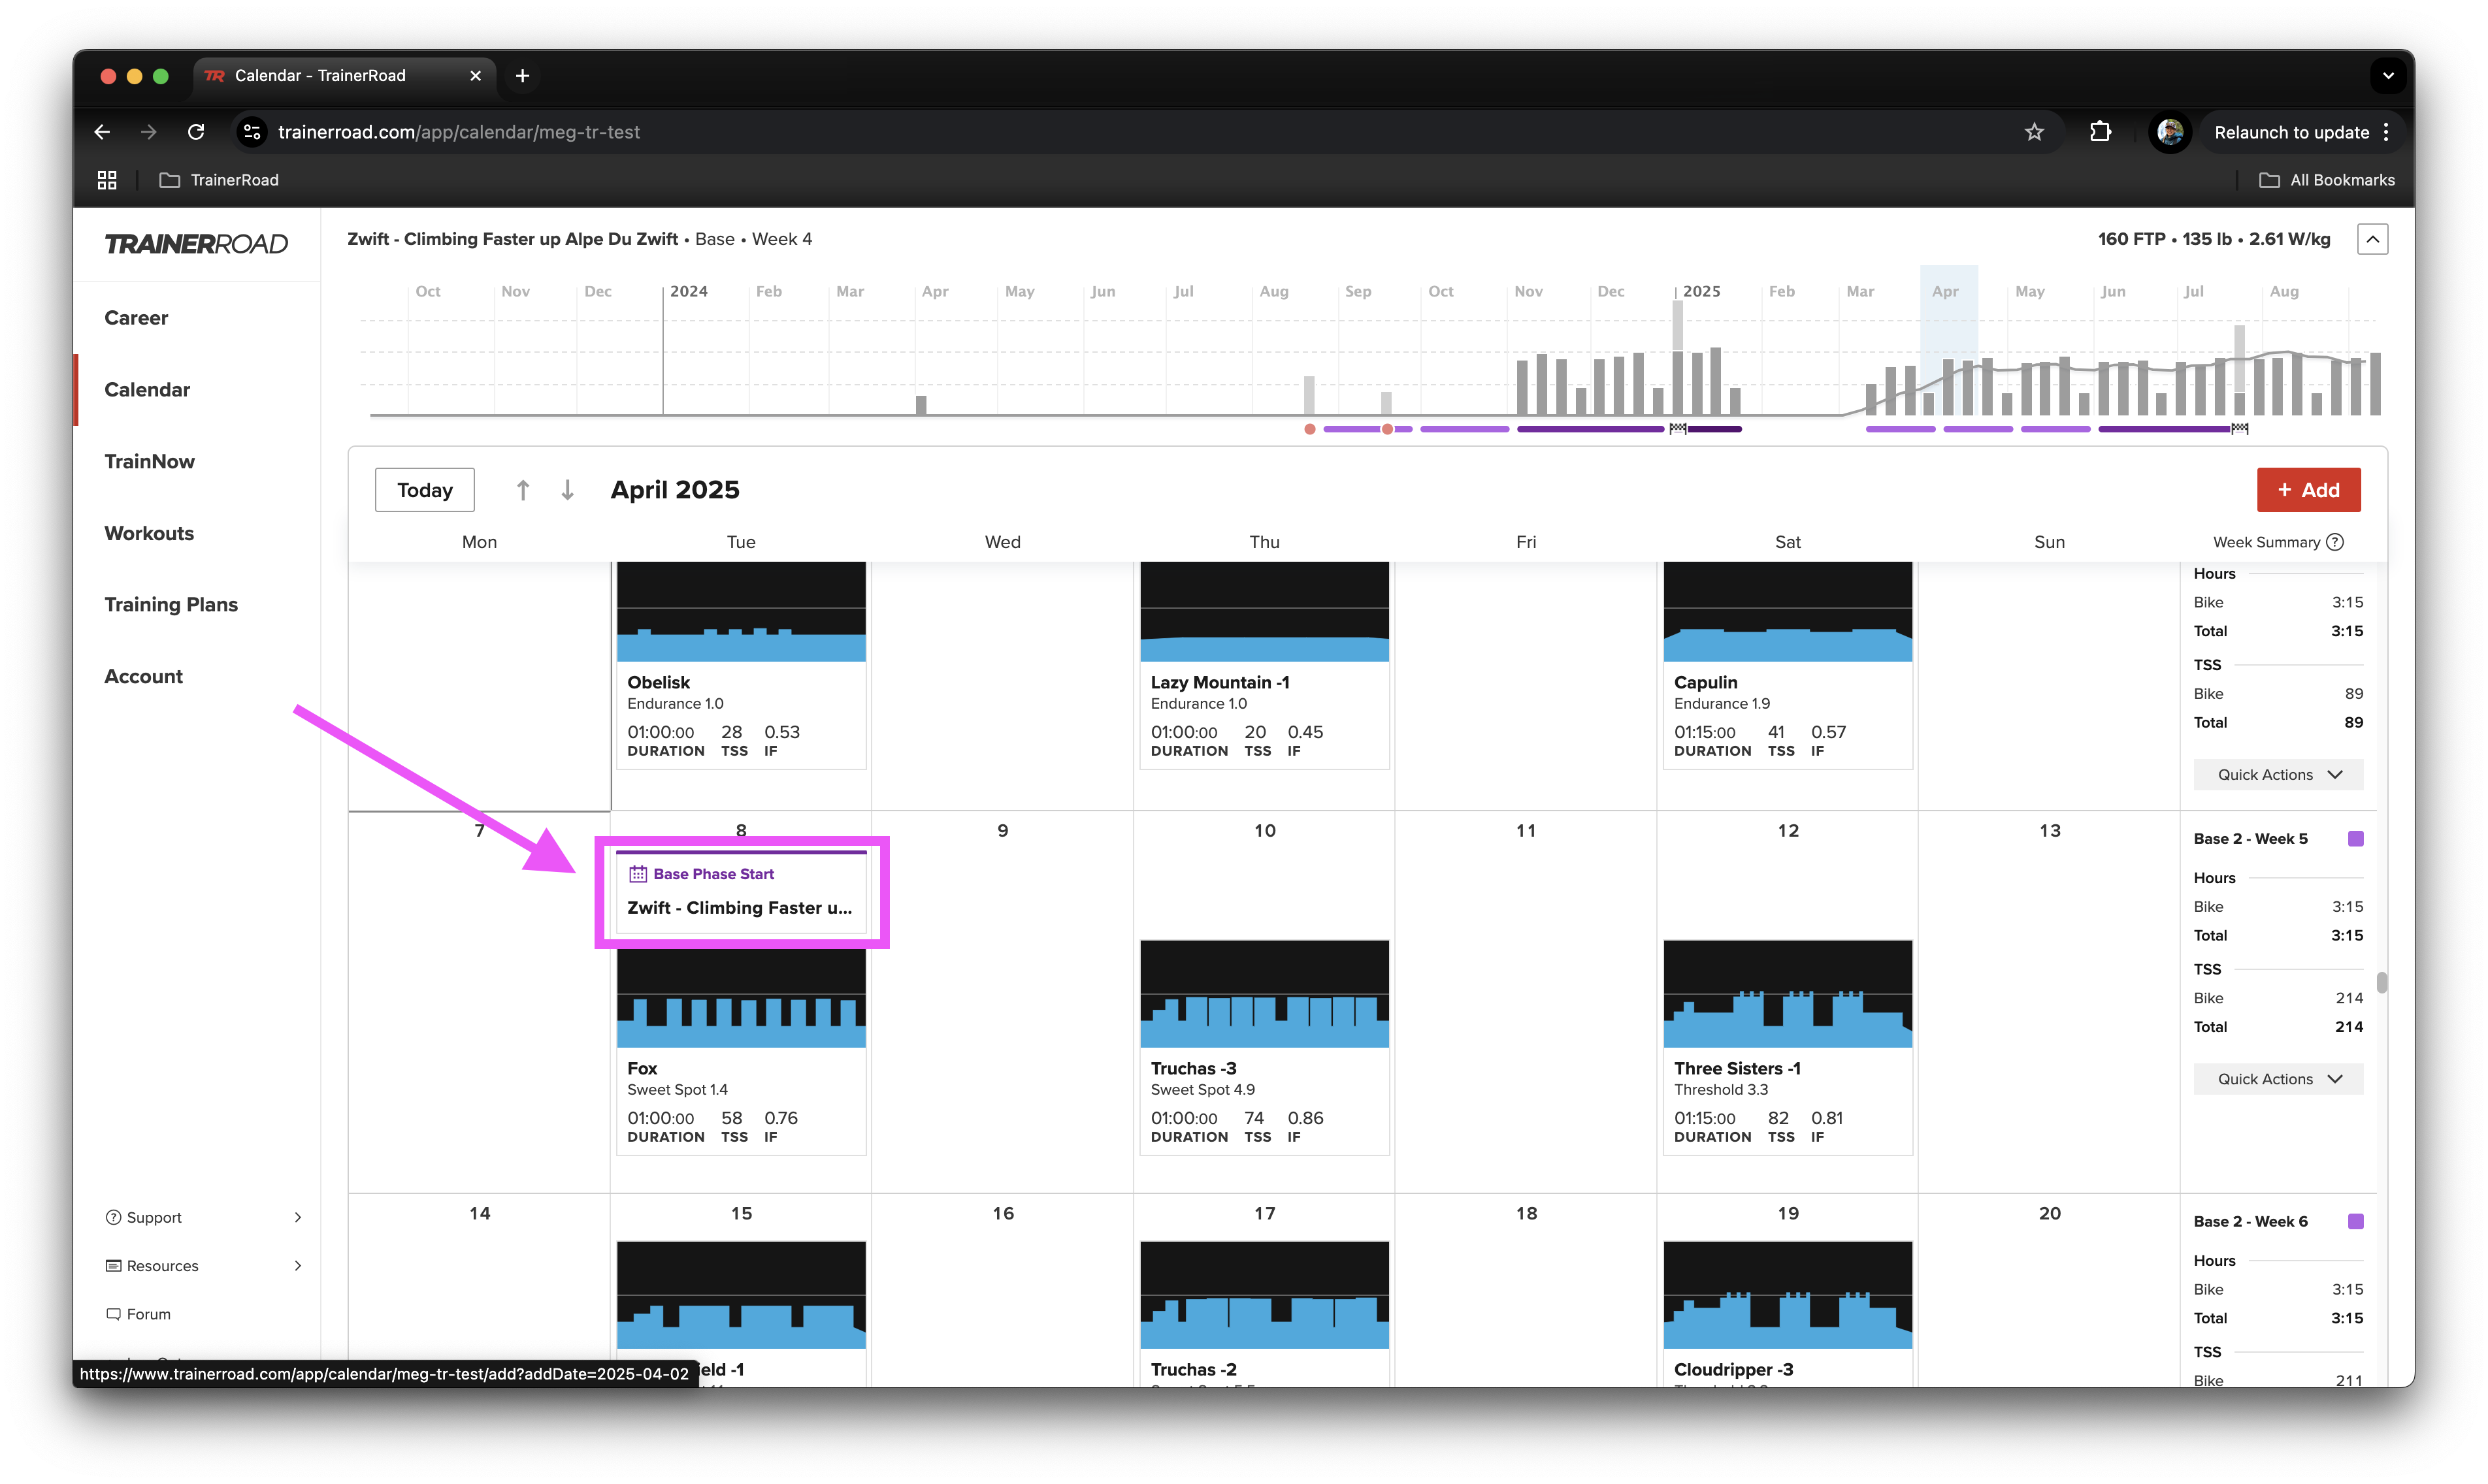
Task: Open All Bookmarks folder
Action: (2327, 180)
